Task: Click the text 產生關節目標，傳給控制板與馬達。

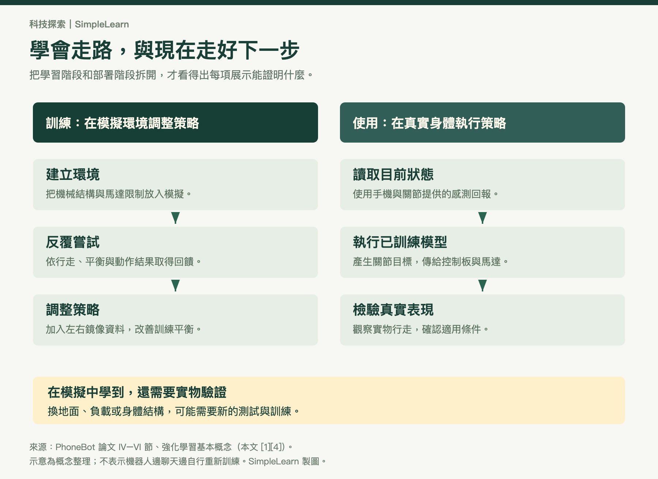Action: pyautogui.click(x=431, y=261)
